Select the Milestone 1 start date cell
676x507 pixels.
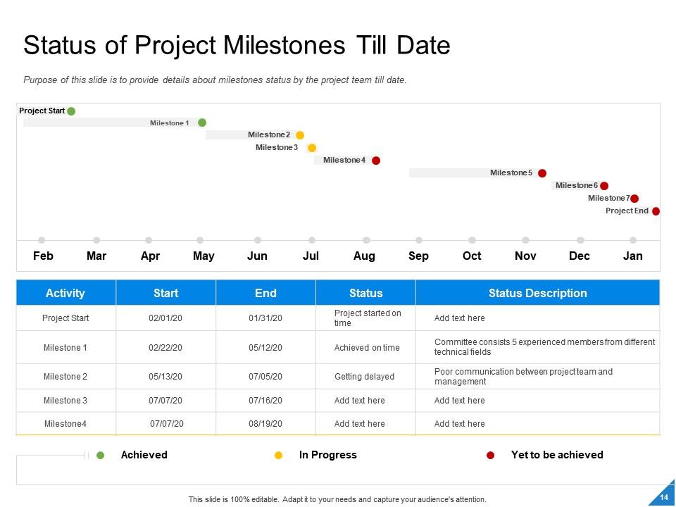coord(165,348)
